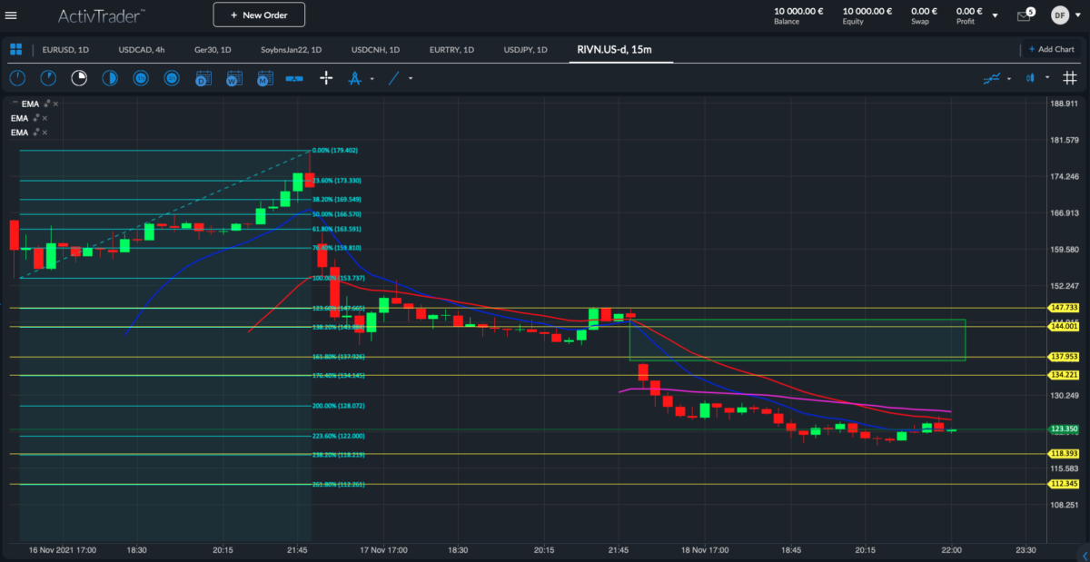Viewport: 1090px width, 562px height.
Task: Click the Balance 10 000.00 € value
Action: point(798,12)
